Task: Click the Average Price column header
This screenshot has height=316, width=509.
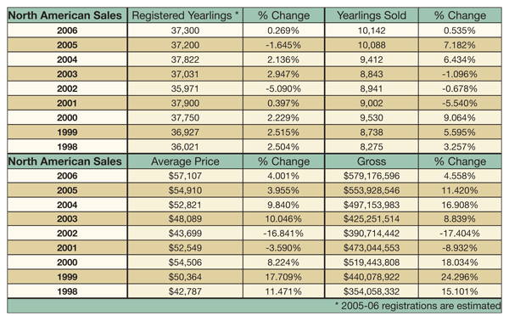Action: (185, 161)
